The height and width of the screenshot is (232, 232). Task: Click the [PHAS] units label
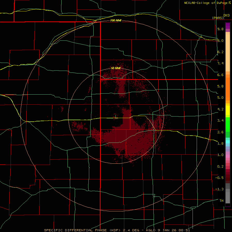click(218, 18)
